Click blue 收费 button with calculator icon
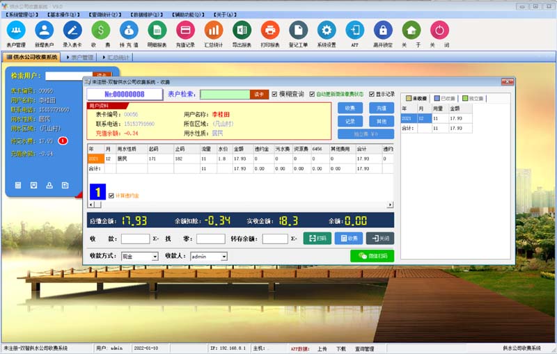The width and height of the screenshot is (557, 354). (349, 239)
